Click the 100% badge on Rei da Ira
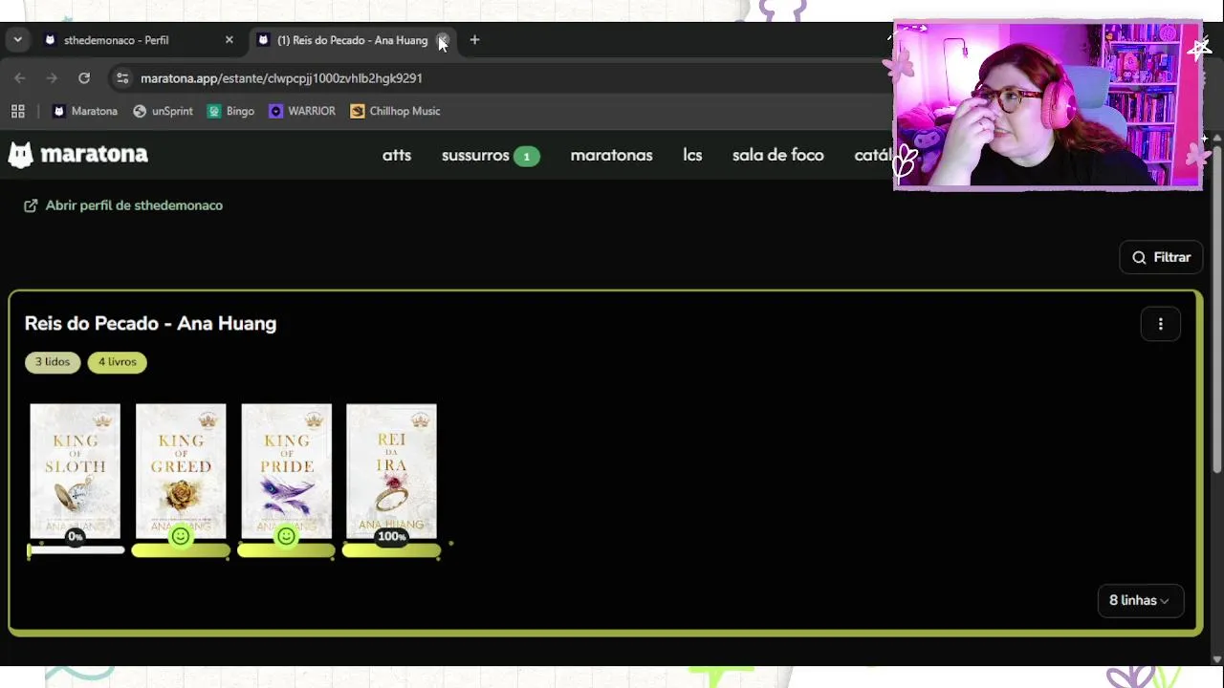The image size is (1224, 688). pyautogui.click(x=391, y=537)
